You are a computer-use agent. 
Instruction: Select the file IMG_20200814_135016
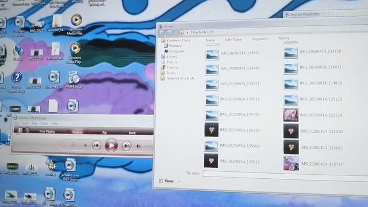point(232,100)
